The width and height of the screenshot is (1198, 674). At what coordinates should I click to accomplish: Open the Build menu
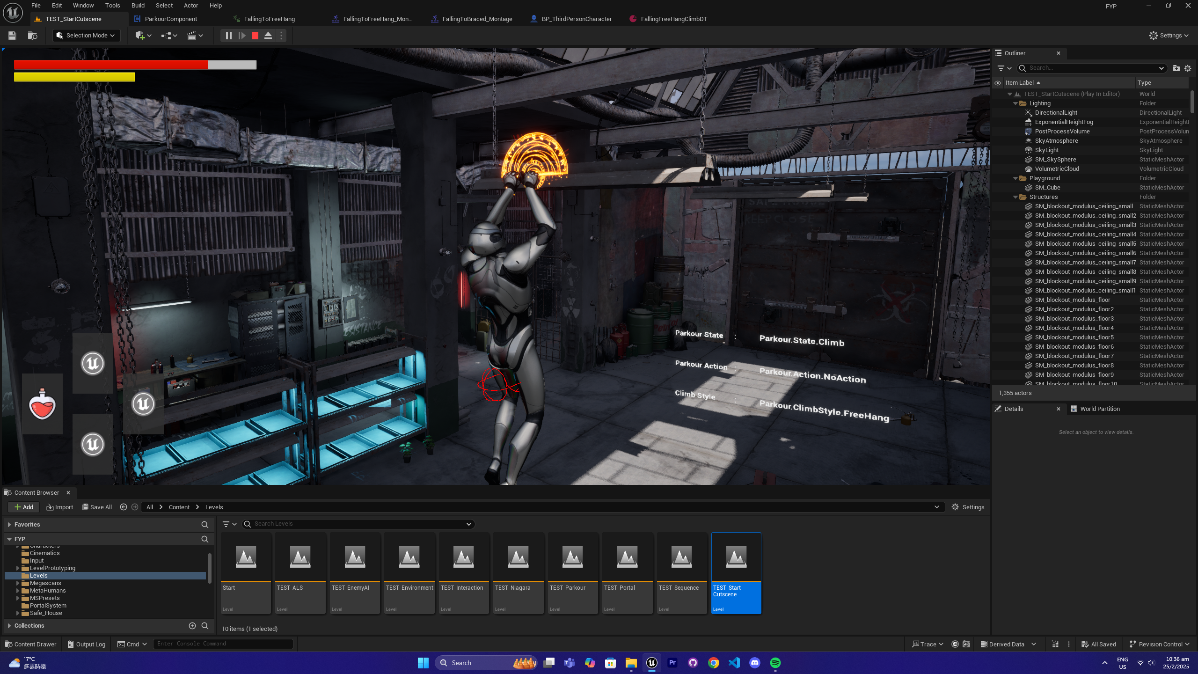tap(138, 6)
